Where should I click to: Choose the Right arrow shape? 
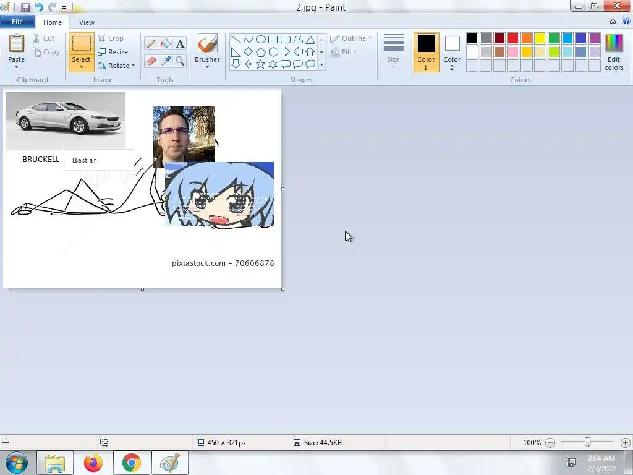tap(286, 52)
